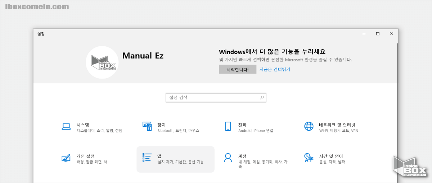432x183 pixels.
Task: Click the 네트워크 및 인터넷 title text
Action: click(337, 125)
